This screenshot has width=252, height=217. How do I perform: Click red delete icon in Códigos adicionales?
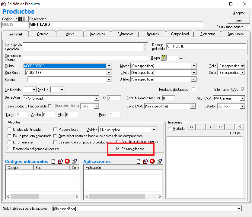coord(67,161)
